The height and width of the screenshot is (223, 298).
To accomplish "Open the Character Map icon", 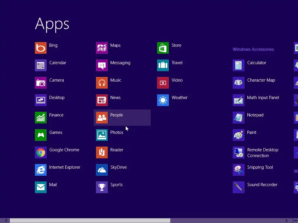I will click(239, 83).
